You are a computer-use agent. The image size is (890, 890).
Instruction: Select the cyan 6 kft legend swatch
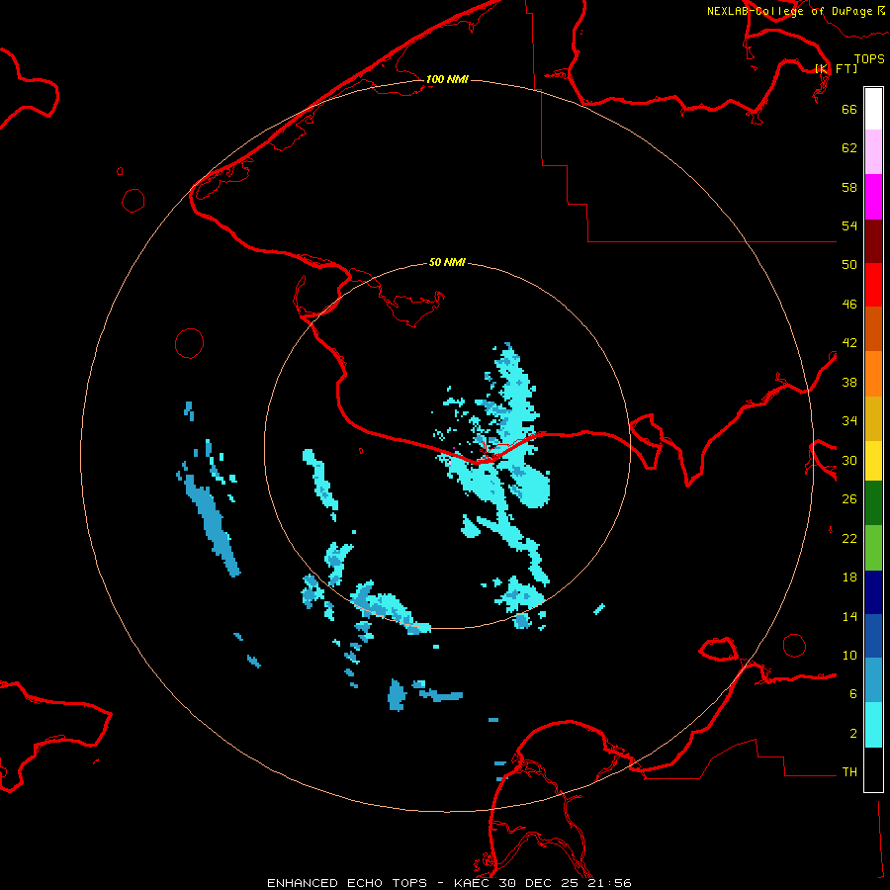coord(873,725)
